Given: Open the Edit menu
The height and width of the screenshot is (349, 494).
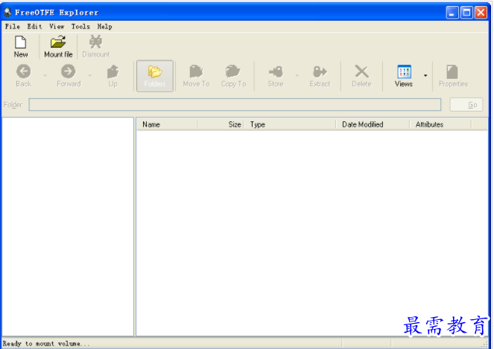Looking at the screenshot, I should point(34,27).
